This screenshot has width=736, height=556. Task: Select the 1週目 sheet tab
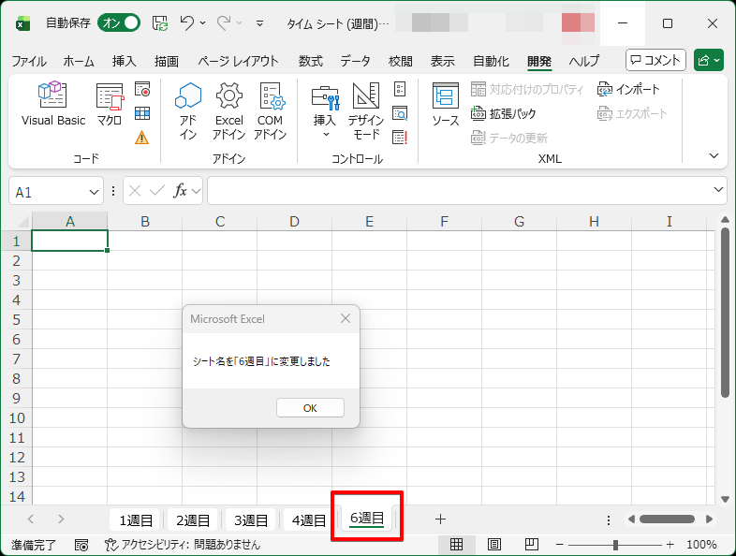(136, 520)
